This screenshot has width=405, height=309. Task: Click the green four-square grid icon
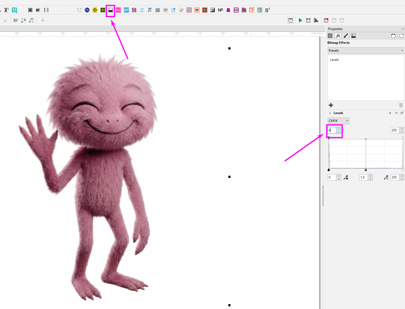point(103,10)
